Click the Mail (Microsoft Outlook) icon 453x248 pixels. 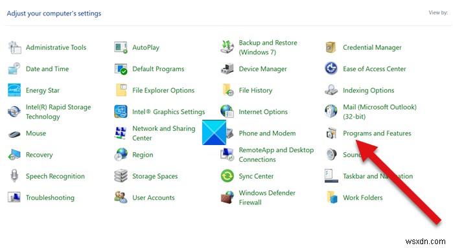[331, 112]
